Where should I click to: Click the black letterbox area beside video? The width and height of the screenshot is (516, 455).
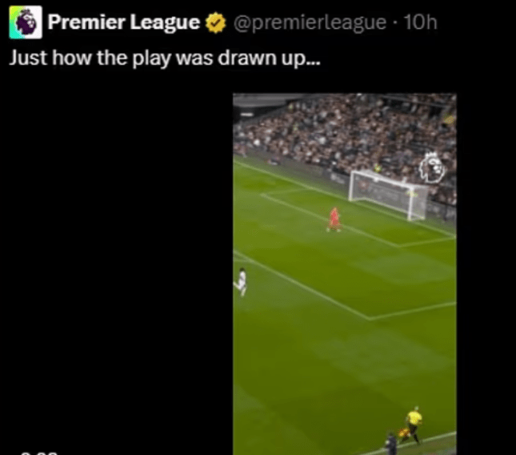pyautogui.click(x=117, y=264)
